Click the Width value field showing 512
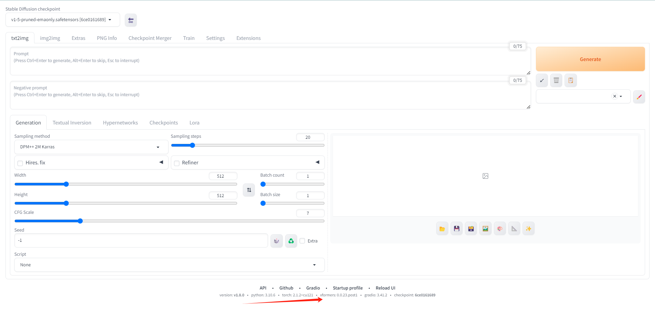Viewport: 655px width, 311px height. (223, 176)
